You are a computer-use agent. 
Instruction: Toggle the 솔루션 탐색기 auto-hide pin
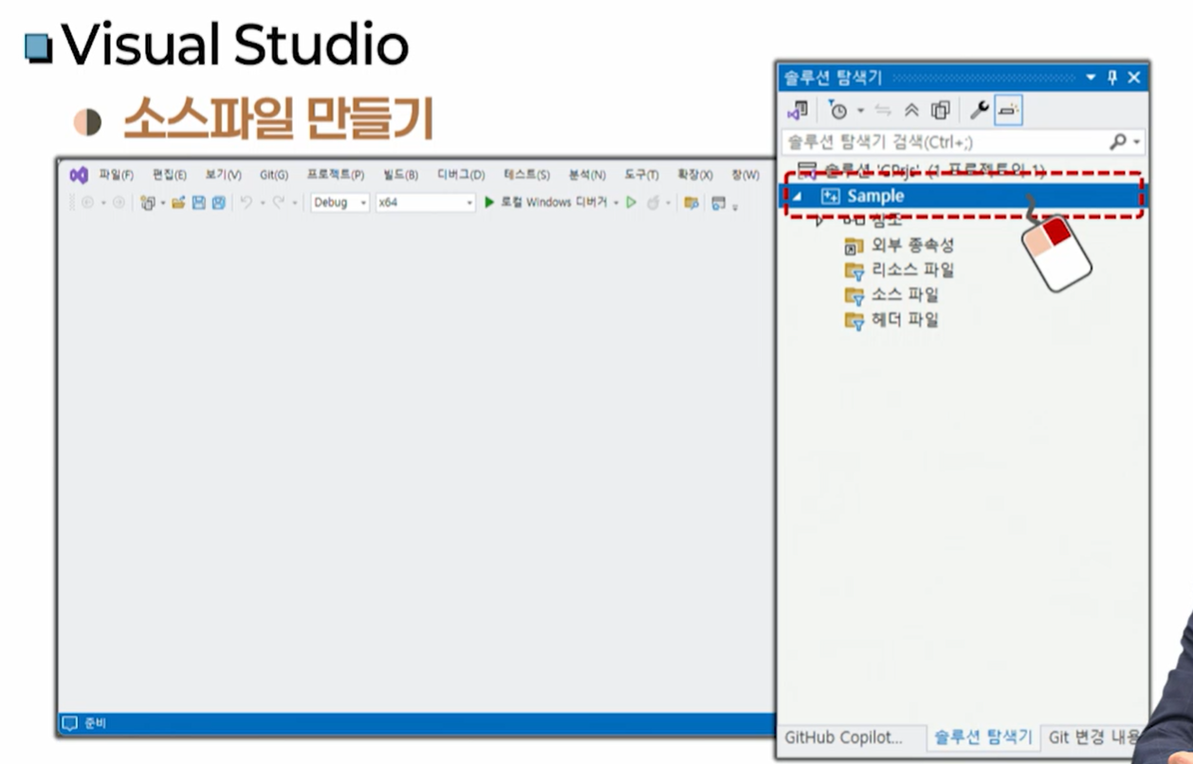[1112, 77]
